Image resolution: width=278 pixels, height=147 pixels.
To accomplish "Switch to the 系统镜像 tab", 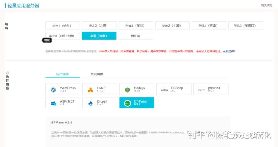I will tap(97, 74).
